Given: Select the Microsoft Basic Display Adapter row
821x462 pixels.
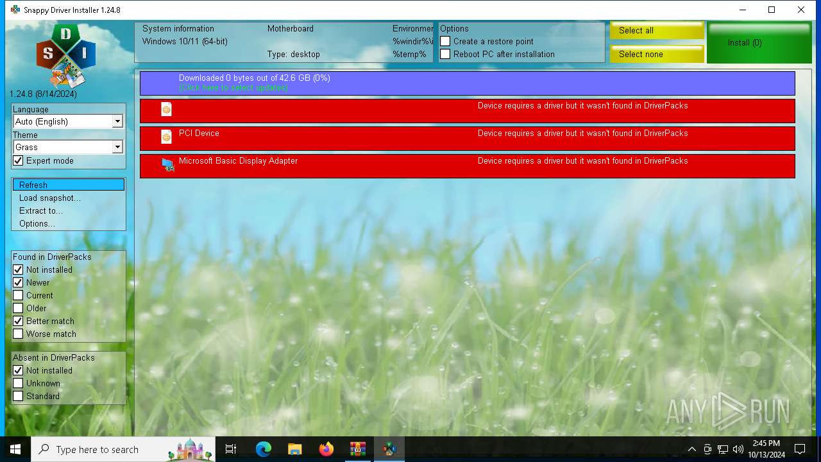Looking at the screenshot, I should 468,166.
